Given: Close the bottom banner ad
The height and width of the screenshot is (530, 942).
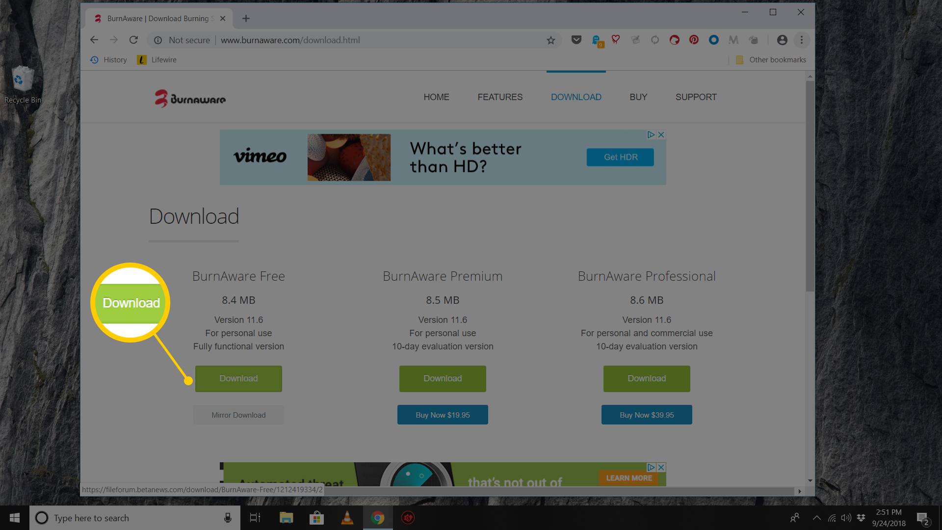Looking at the screenshot, I should coord(661,467).
